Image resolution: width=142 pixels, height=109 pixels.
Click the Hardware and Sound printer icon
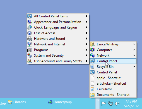point(30,39)
